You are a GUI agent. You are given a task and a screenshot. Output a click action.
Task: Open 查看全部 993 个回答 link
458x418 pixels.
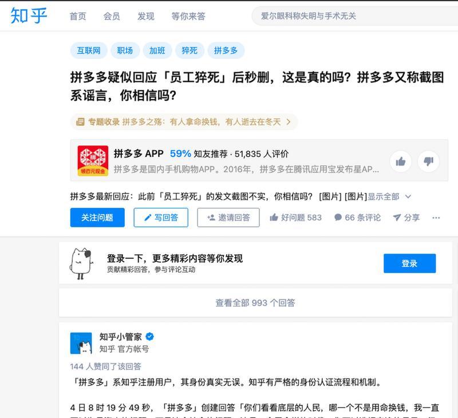[255, 302]
